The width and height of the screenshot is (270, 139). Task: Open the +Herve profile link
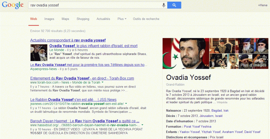pyautogui.click(x=263, y=5)
